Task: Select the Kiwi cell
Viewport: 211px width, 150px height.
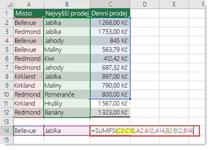Action: click(x=67, y=59)
